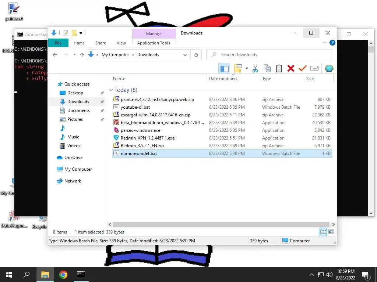Switch to Large icons view icon
The image size is (377, 282).
click(x=331, y=232)
